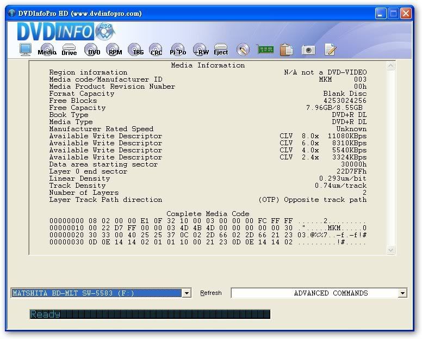Select the 'CLV 8.0x 11080KBps' descriptor

(323, 136)
